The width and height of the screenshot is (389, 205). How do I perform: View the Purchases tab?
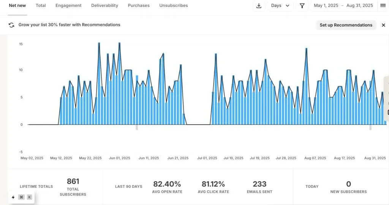(x=139, y=6)
